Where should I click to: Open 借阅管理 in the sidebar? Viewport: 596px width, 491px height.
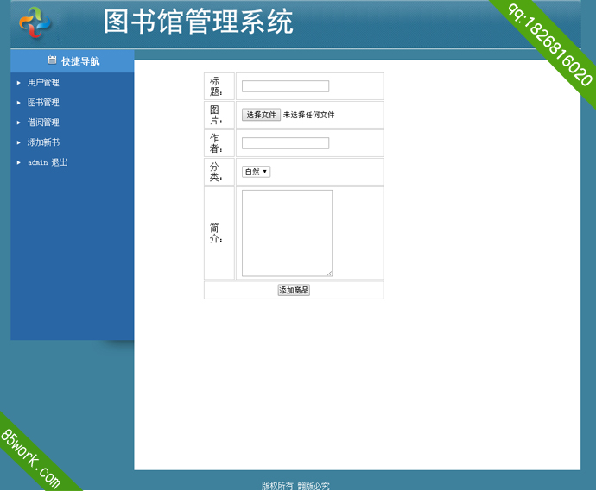coord(43,123)
